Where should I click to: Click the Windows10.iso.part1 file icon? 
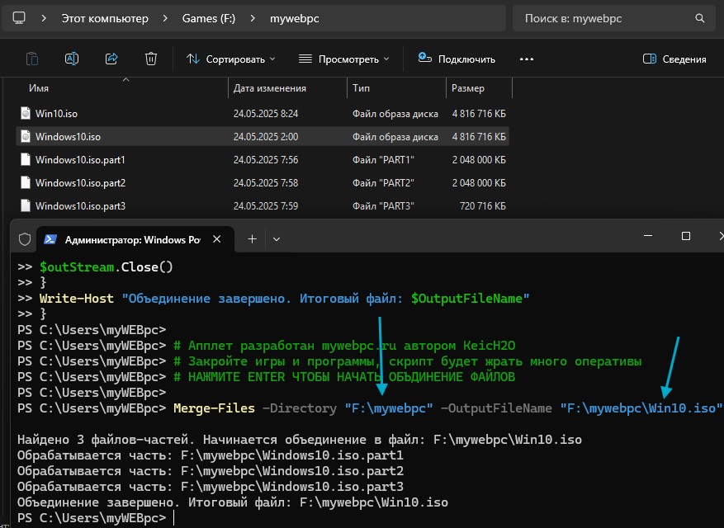(x=26, y=159)
